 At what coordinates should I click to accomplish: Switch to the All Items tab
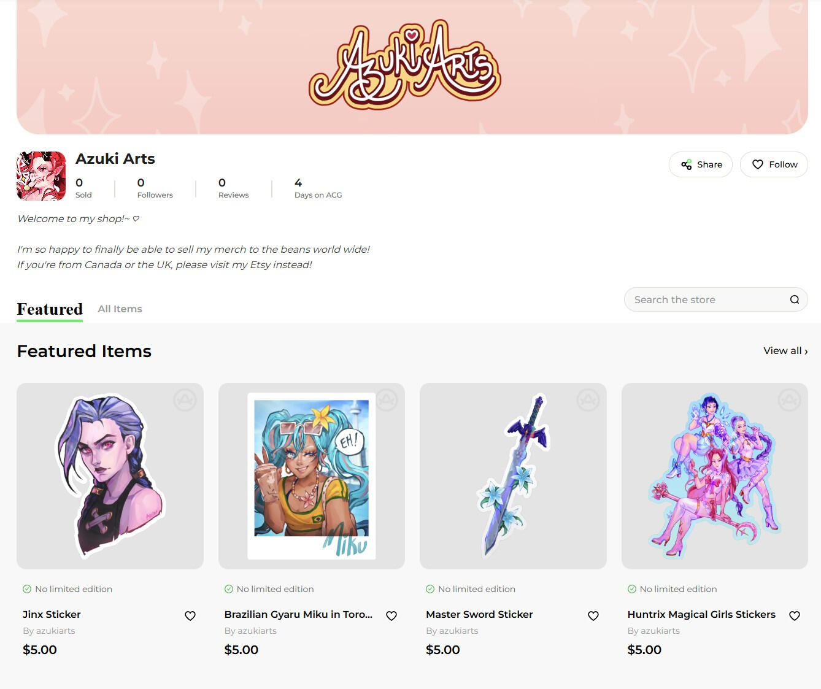[120, 309]
